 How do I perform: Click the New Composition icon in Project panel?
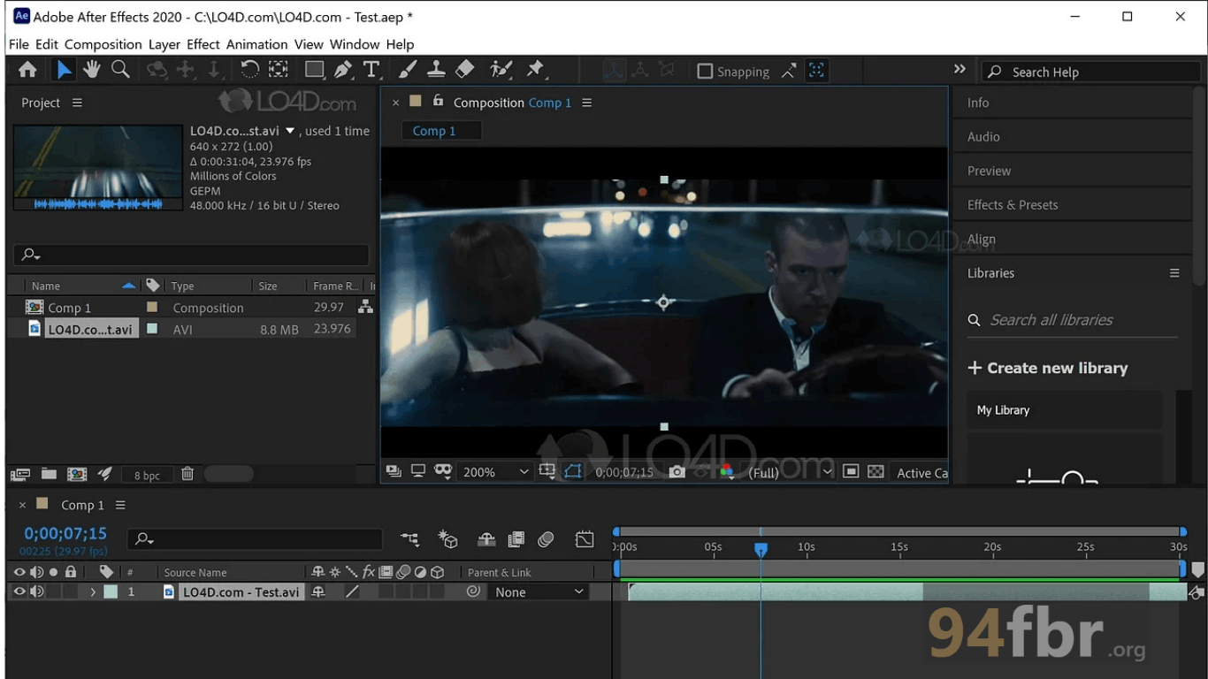coord(77,474)
